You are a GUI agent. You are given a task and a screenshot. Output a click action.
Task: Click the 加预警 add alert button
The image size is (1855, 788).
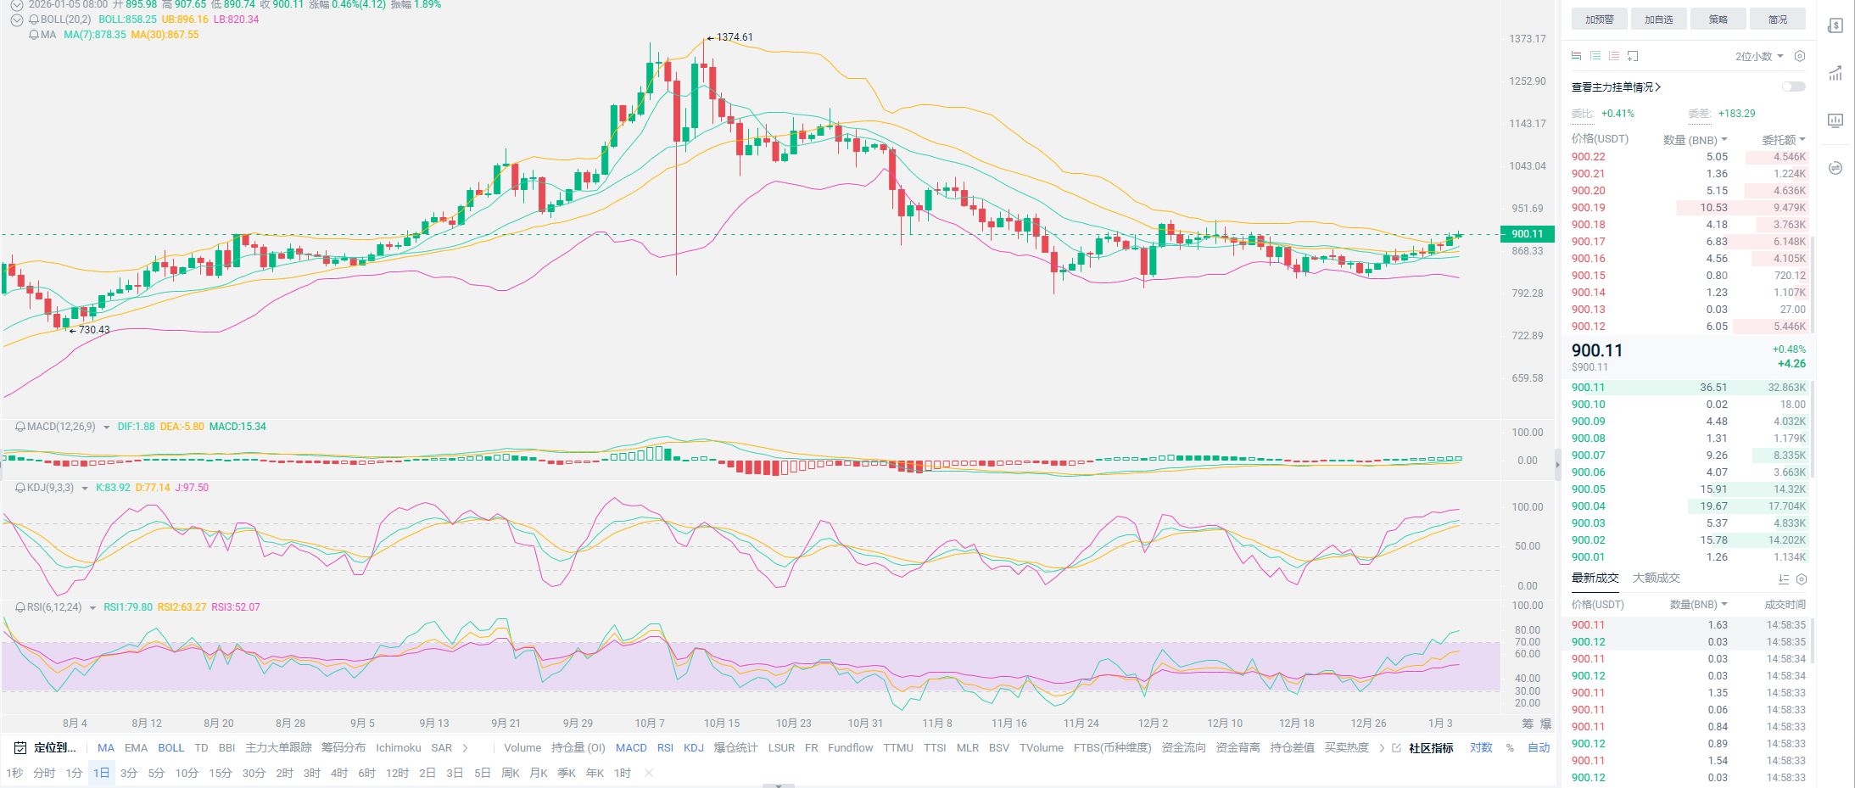1599,20
